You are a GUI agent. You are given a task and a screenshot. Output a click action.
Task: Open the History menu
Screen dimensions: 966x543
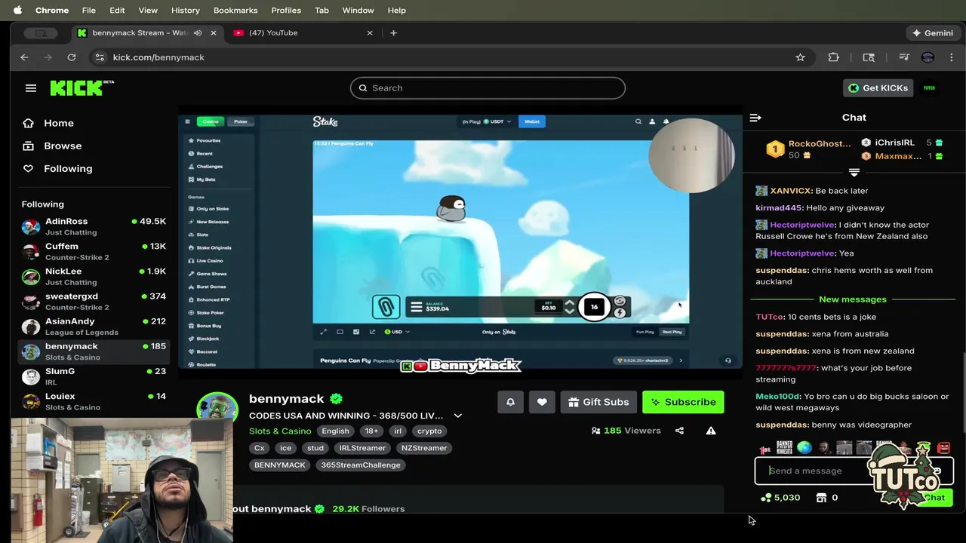(185, 10)
